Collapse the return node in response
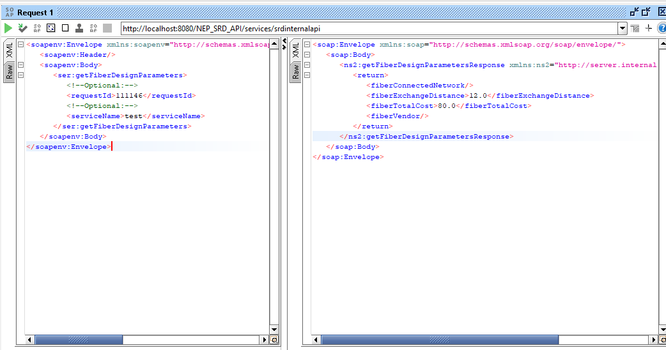 pyautogui.click(x=307, y=75)
